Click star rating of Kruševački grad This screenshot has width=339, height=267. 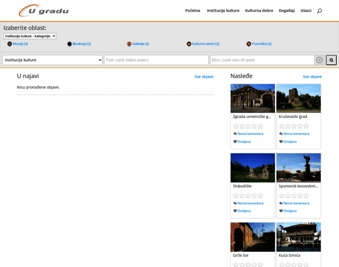(294, 126)
